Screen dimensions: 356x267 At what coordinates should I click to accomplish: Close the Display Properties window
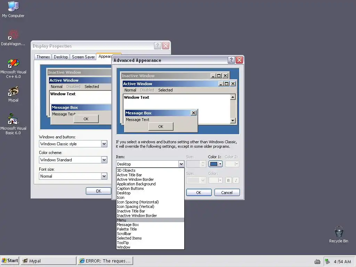tap(166, 46)
